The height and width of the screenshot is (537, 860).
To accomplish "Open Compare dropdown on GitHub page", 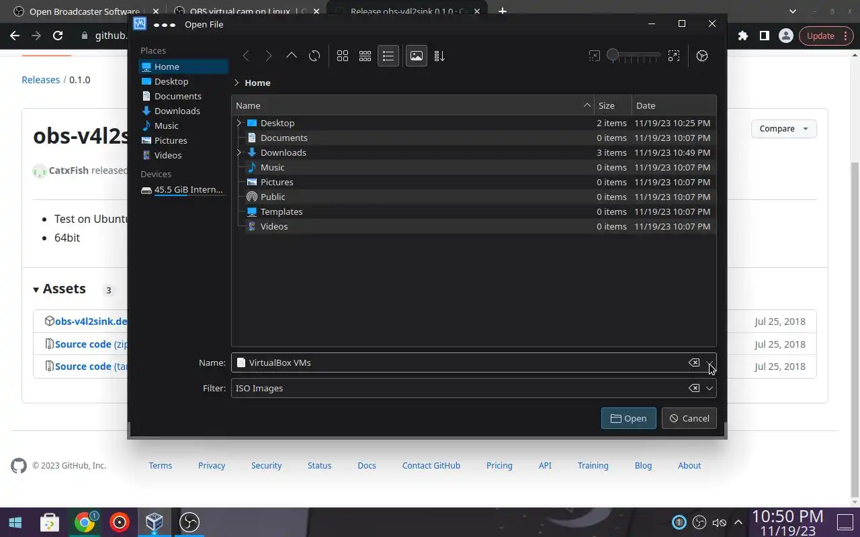I will click(x=784, y=129).
